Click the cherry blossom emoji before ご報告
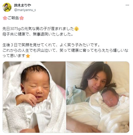The width and height of the screenshot is (133, 135). coord(5,18)
